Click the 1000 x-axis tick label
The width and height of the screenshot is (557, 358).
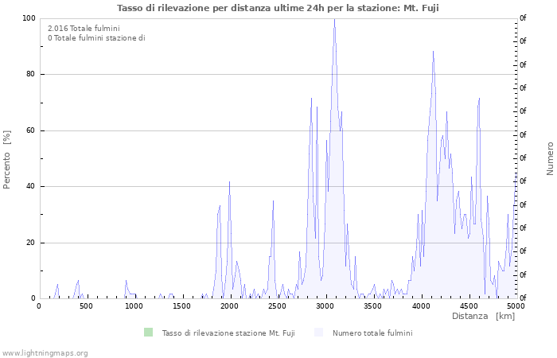point(134,306)
